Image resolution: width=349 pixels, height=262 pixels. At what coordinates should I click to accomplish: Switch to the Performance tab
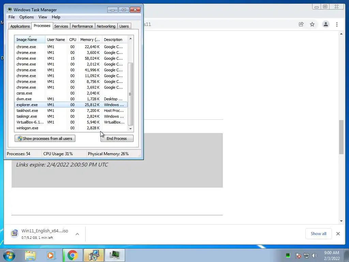pyautogui.click(x=82, y=26)
